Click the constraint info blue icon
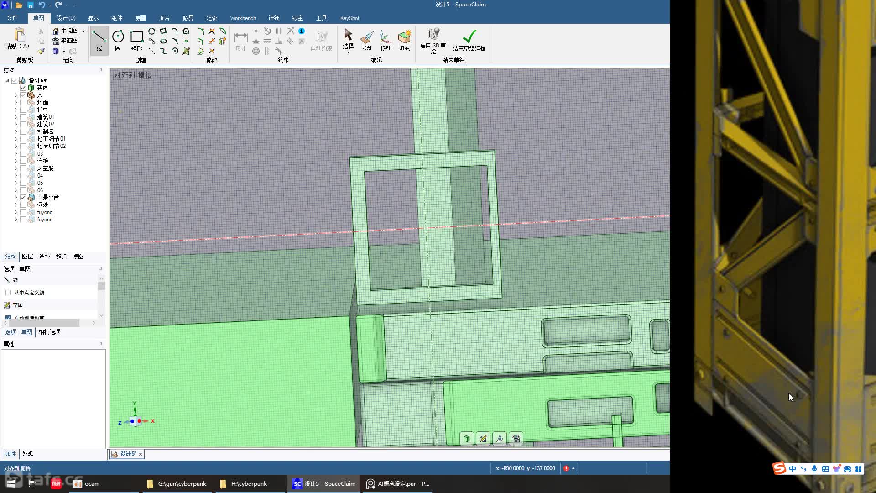The height and width of the screenshot is (493, 876). pos(302,31)
